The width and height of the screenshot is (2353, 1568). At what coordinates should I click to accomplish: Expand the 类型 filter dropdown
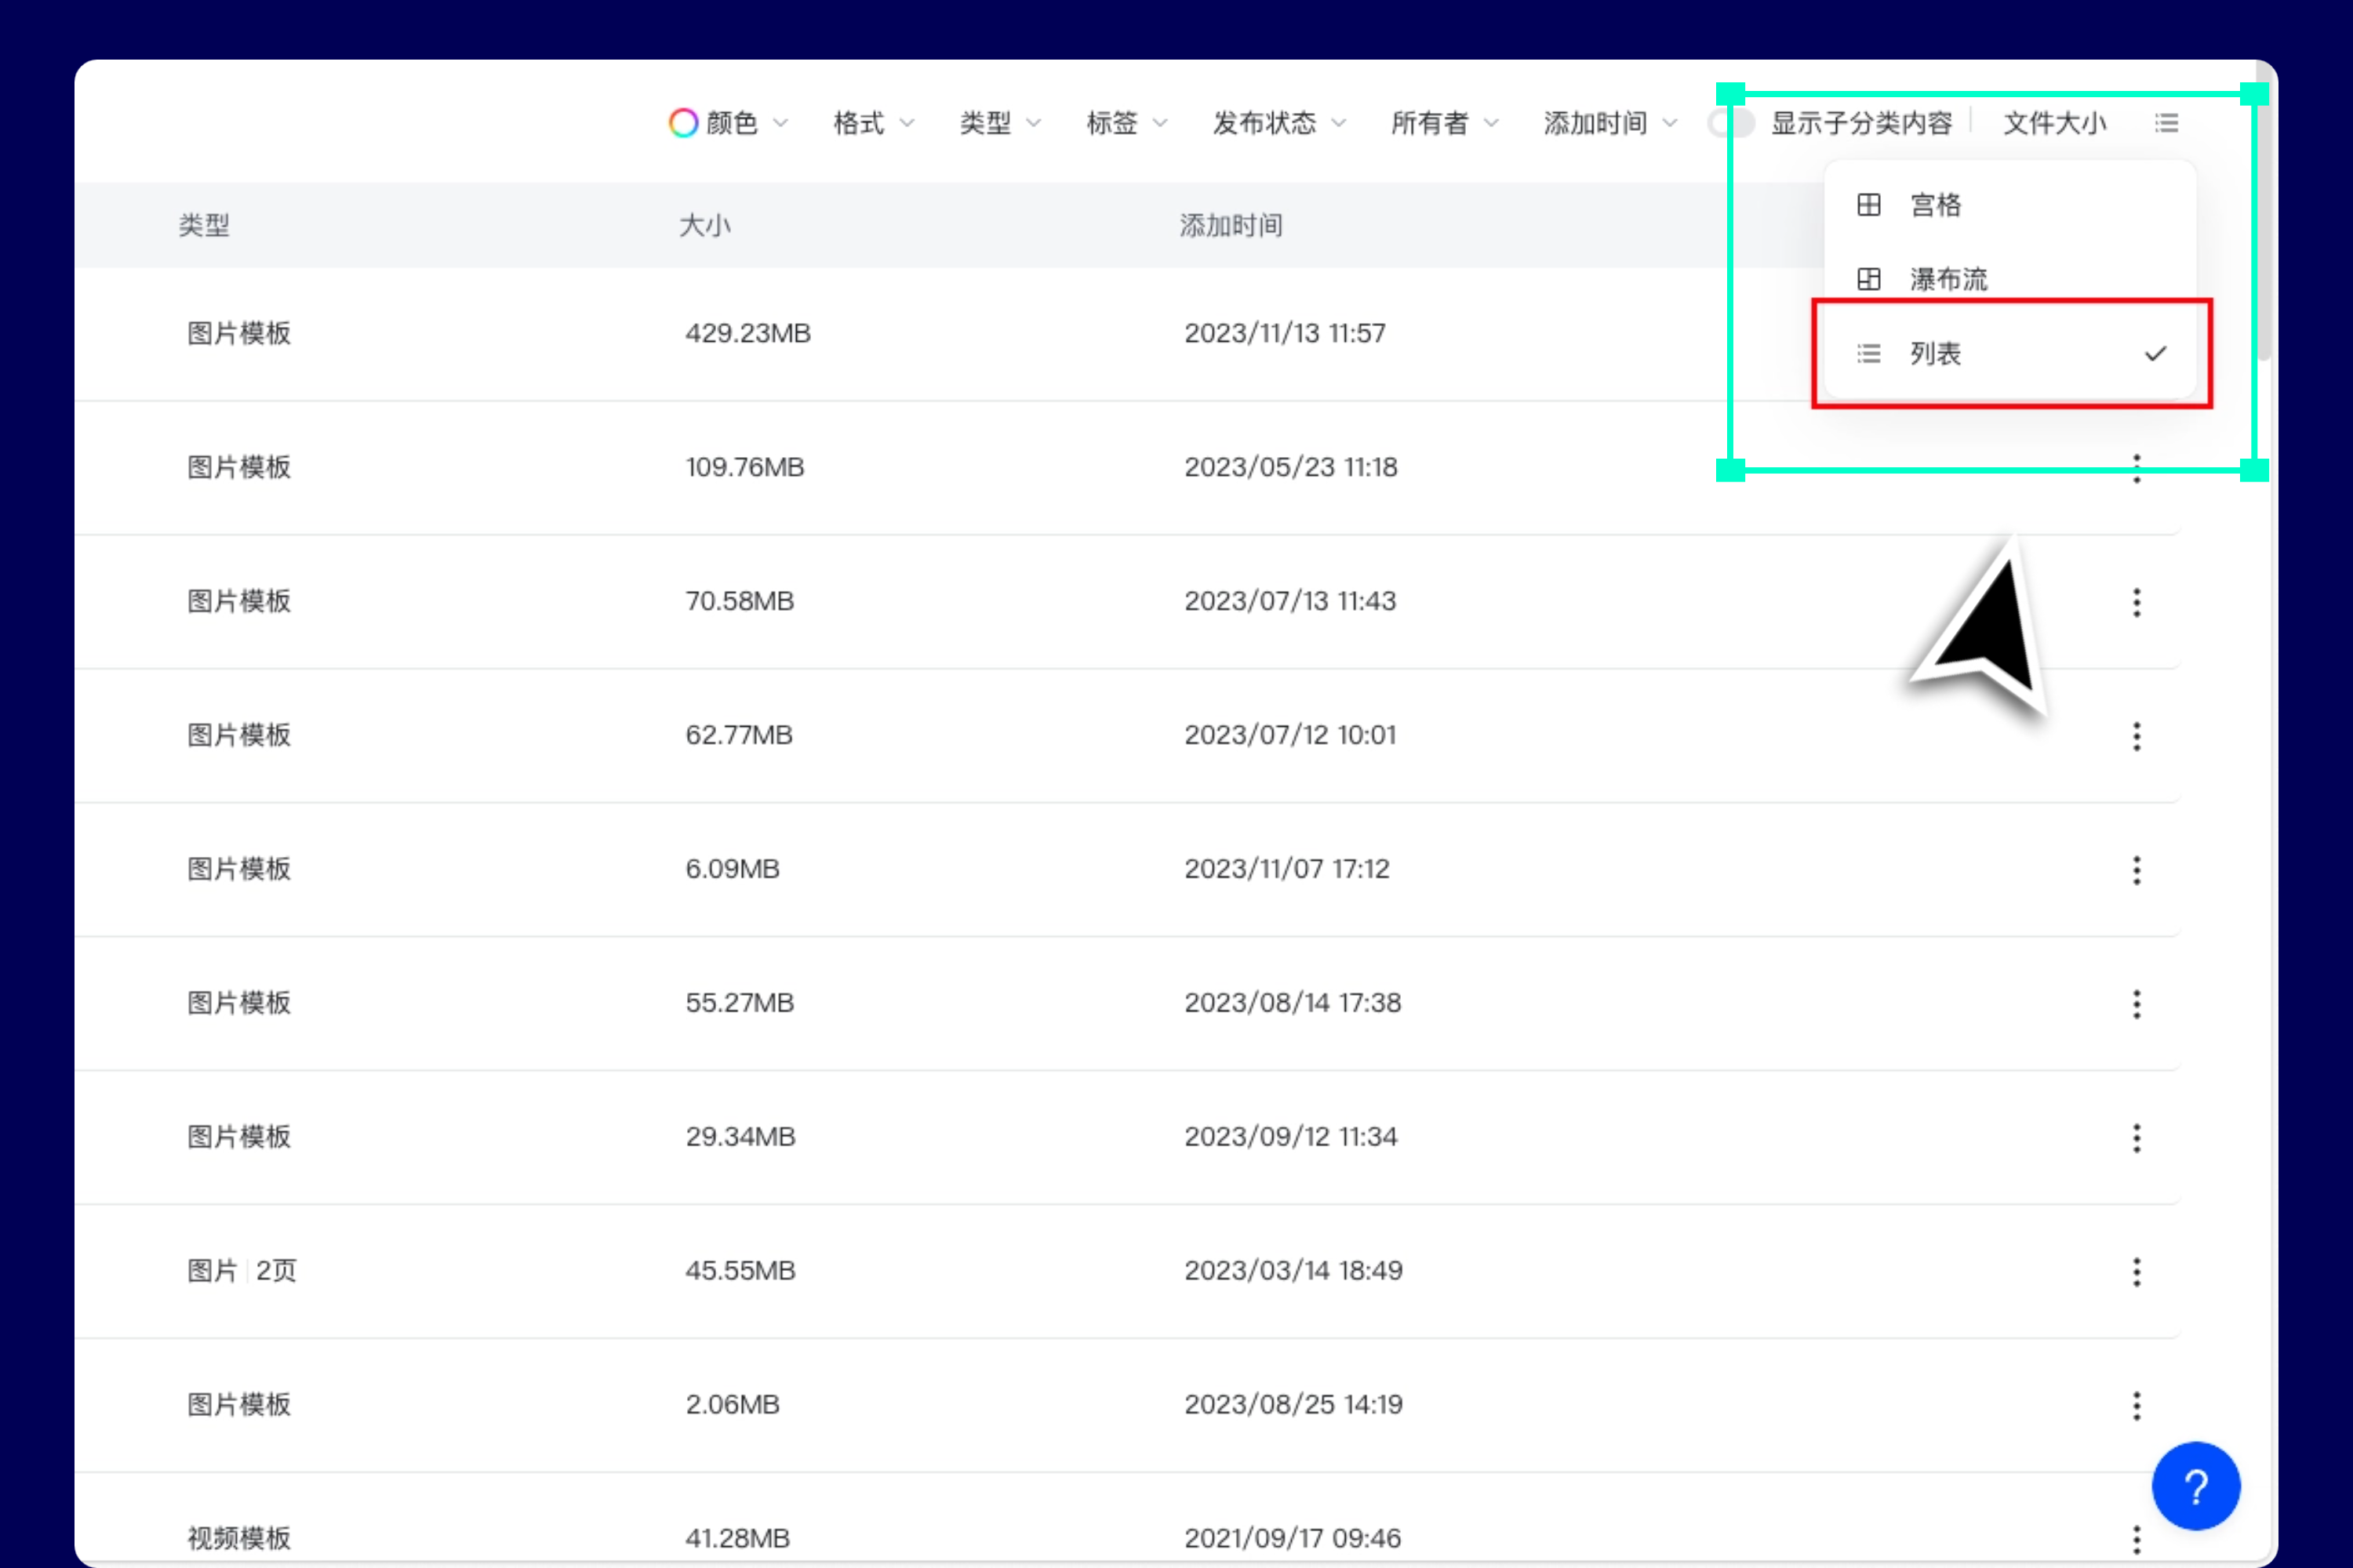point(1001,123)
